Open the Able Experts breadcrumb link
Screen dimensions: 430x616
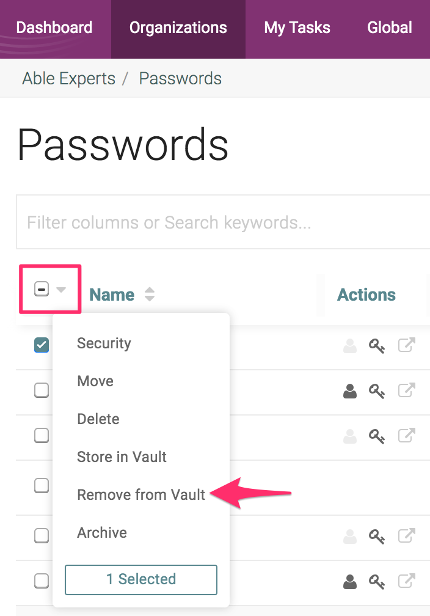coord(68,78)
